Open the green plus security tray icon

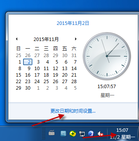tap(73, 134)
